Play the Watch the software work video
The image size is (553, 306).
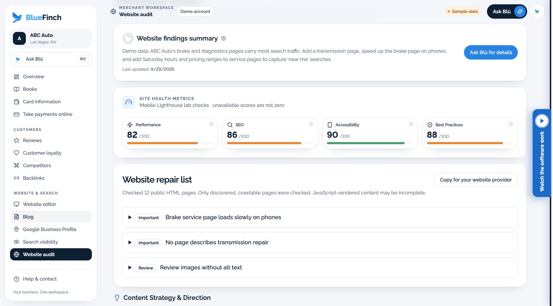[542, 121]
